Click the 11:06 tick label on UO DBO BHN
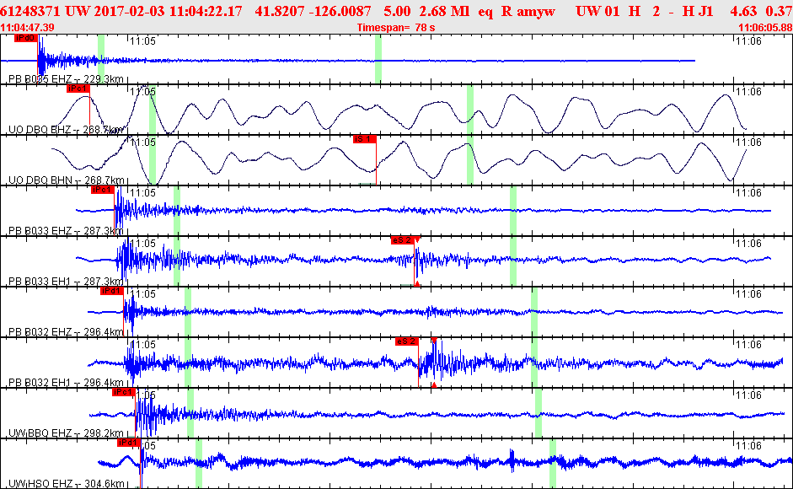The height and width of the screenshot is (489, 793). point(748,142)
